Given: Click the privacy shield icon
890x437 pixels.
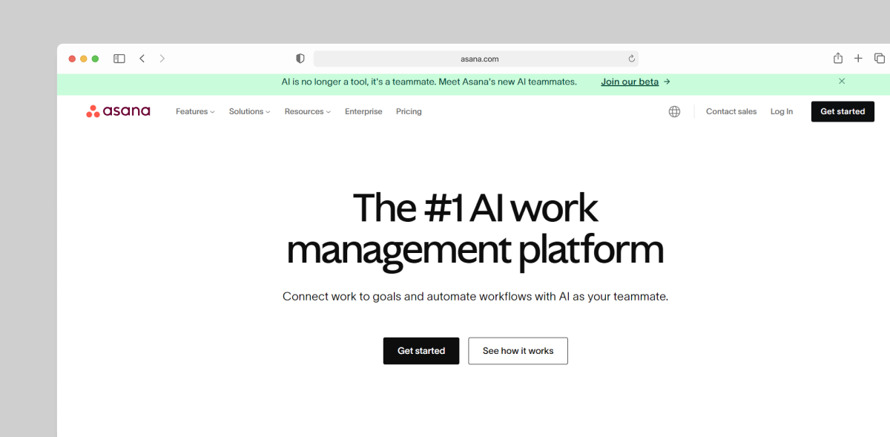Looking at the screenshot, I should point(300,59).
